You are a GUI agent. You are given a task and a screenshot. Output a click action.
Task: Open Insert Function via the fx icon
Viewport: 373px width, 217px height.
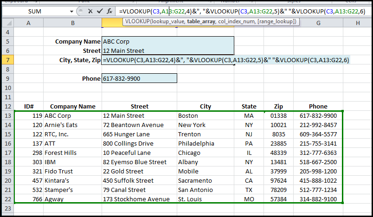109,11
